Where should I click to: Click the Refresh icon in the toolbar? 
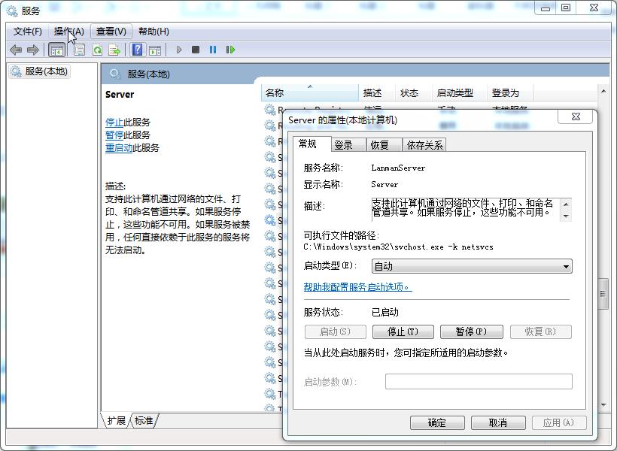point(98,50)
